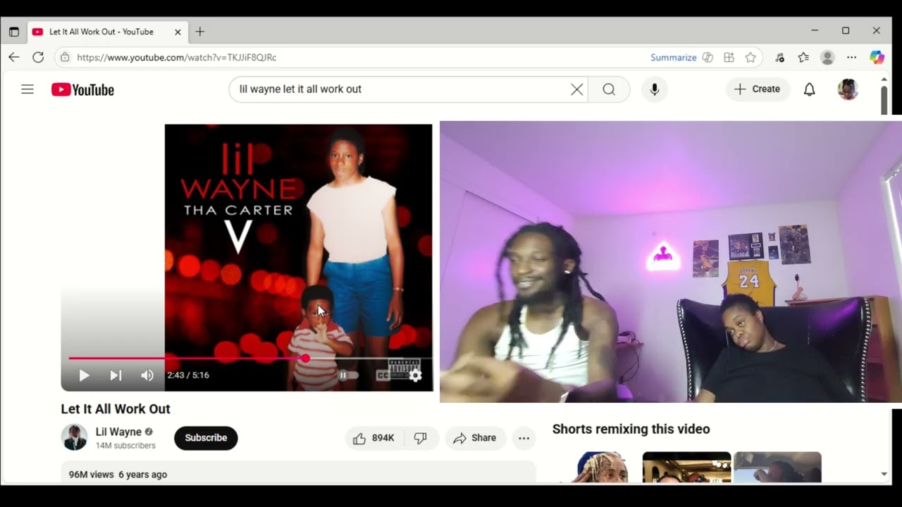Refresh the page

[x=38, y=58]
